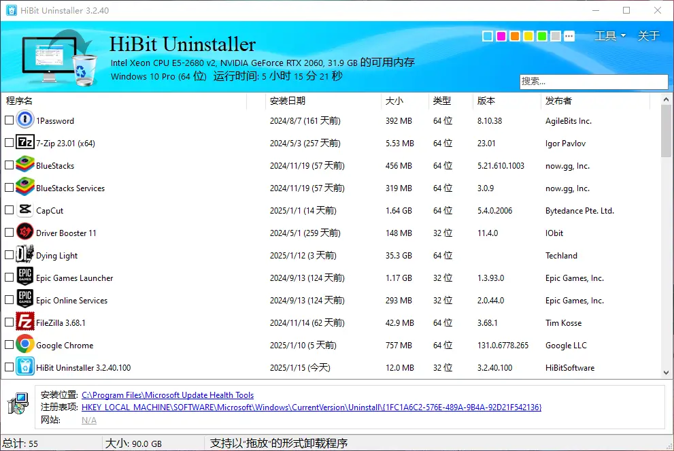Sort the list by 安装日期 column header
Image resolution: width=674 pixels, height=451 pixels.
[x=288, y=101]
